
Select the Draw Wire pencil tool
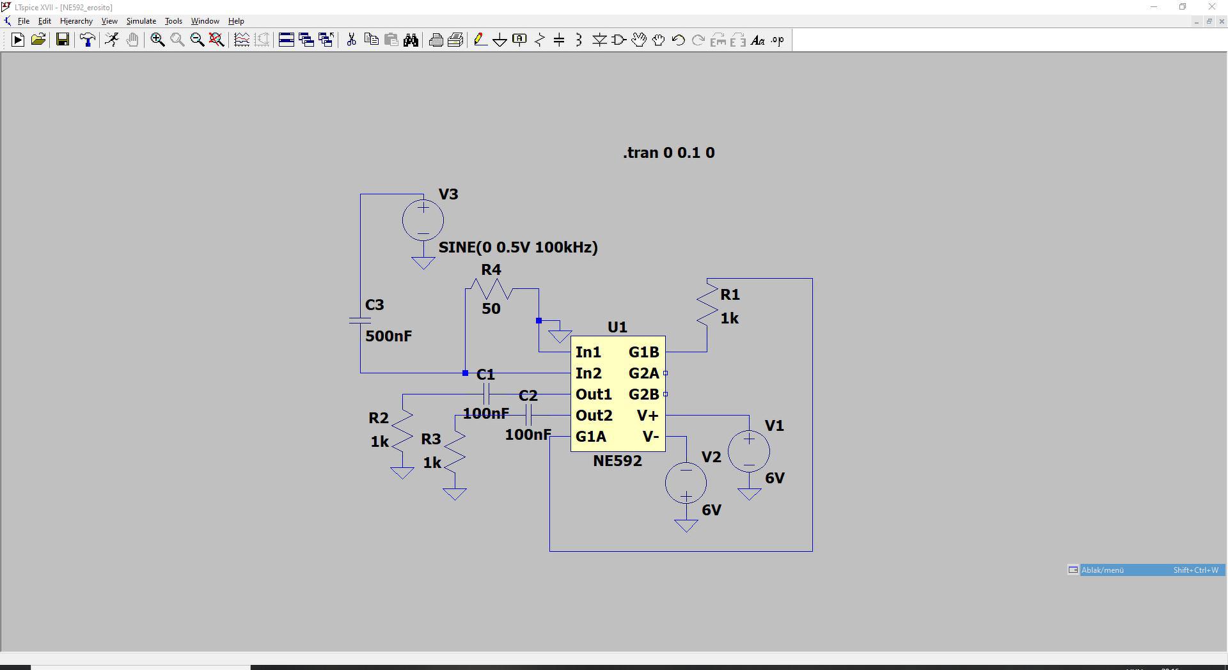pos(480,40)
